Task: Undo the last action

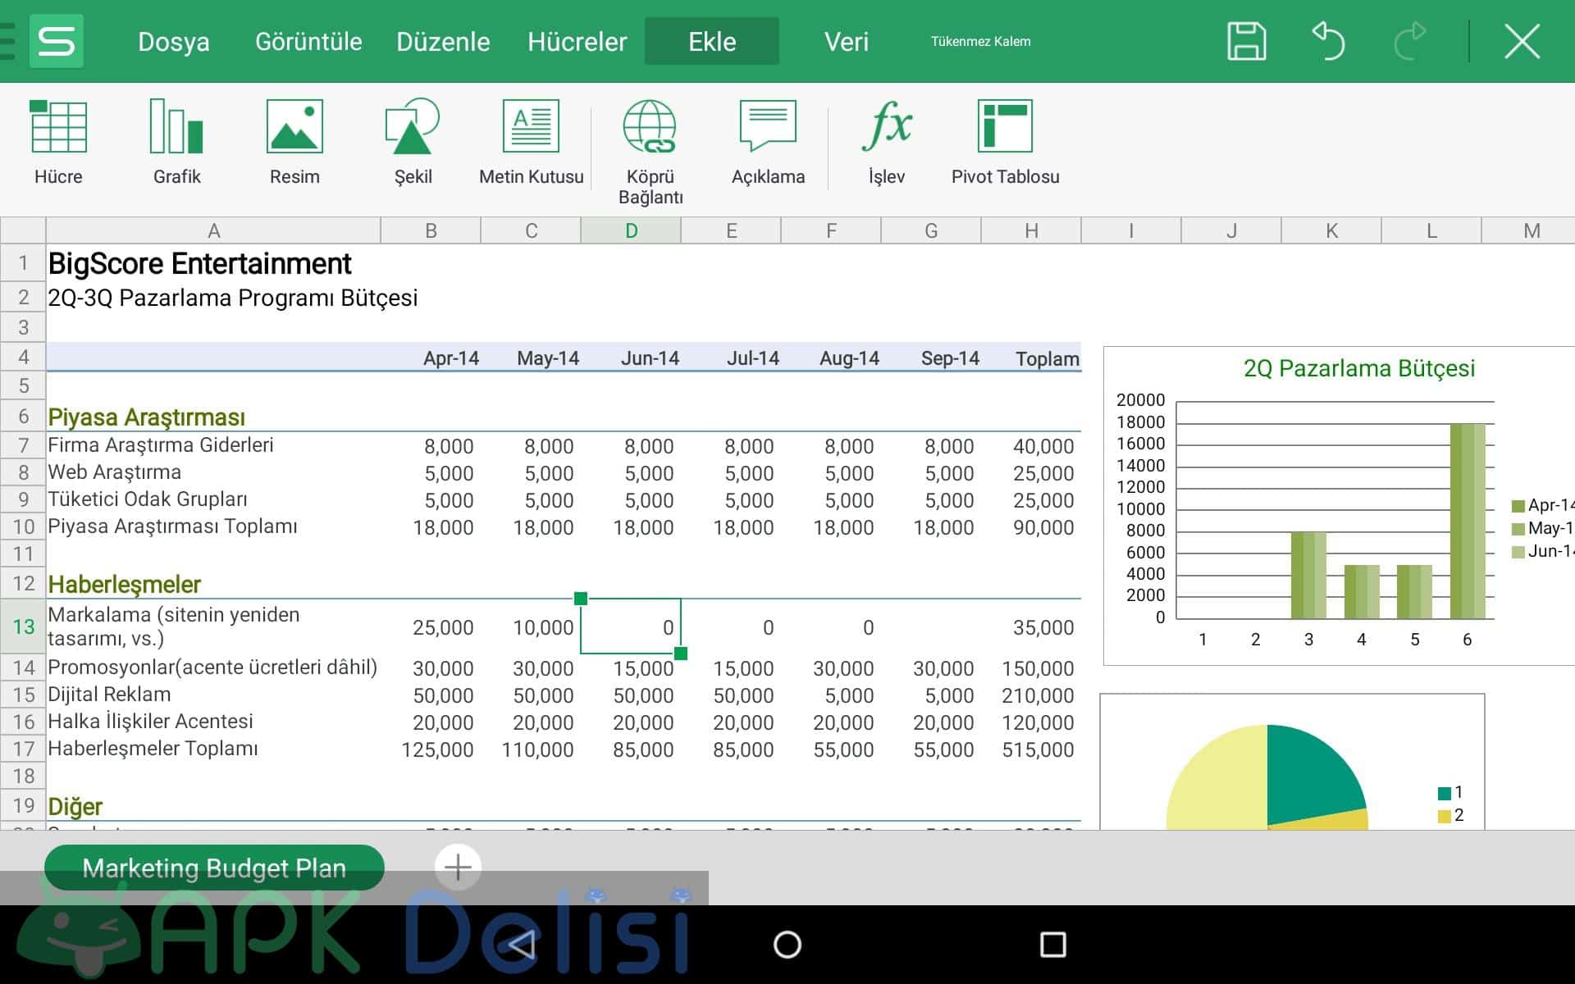Action: 1328,41
